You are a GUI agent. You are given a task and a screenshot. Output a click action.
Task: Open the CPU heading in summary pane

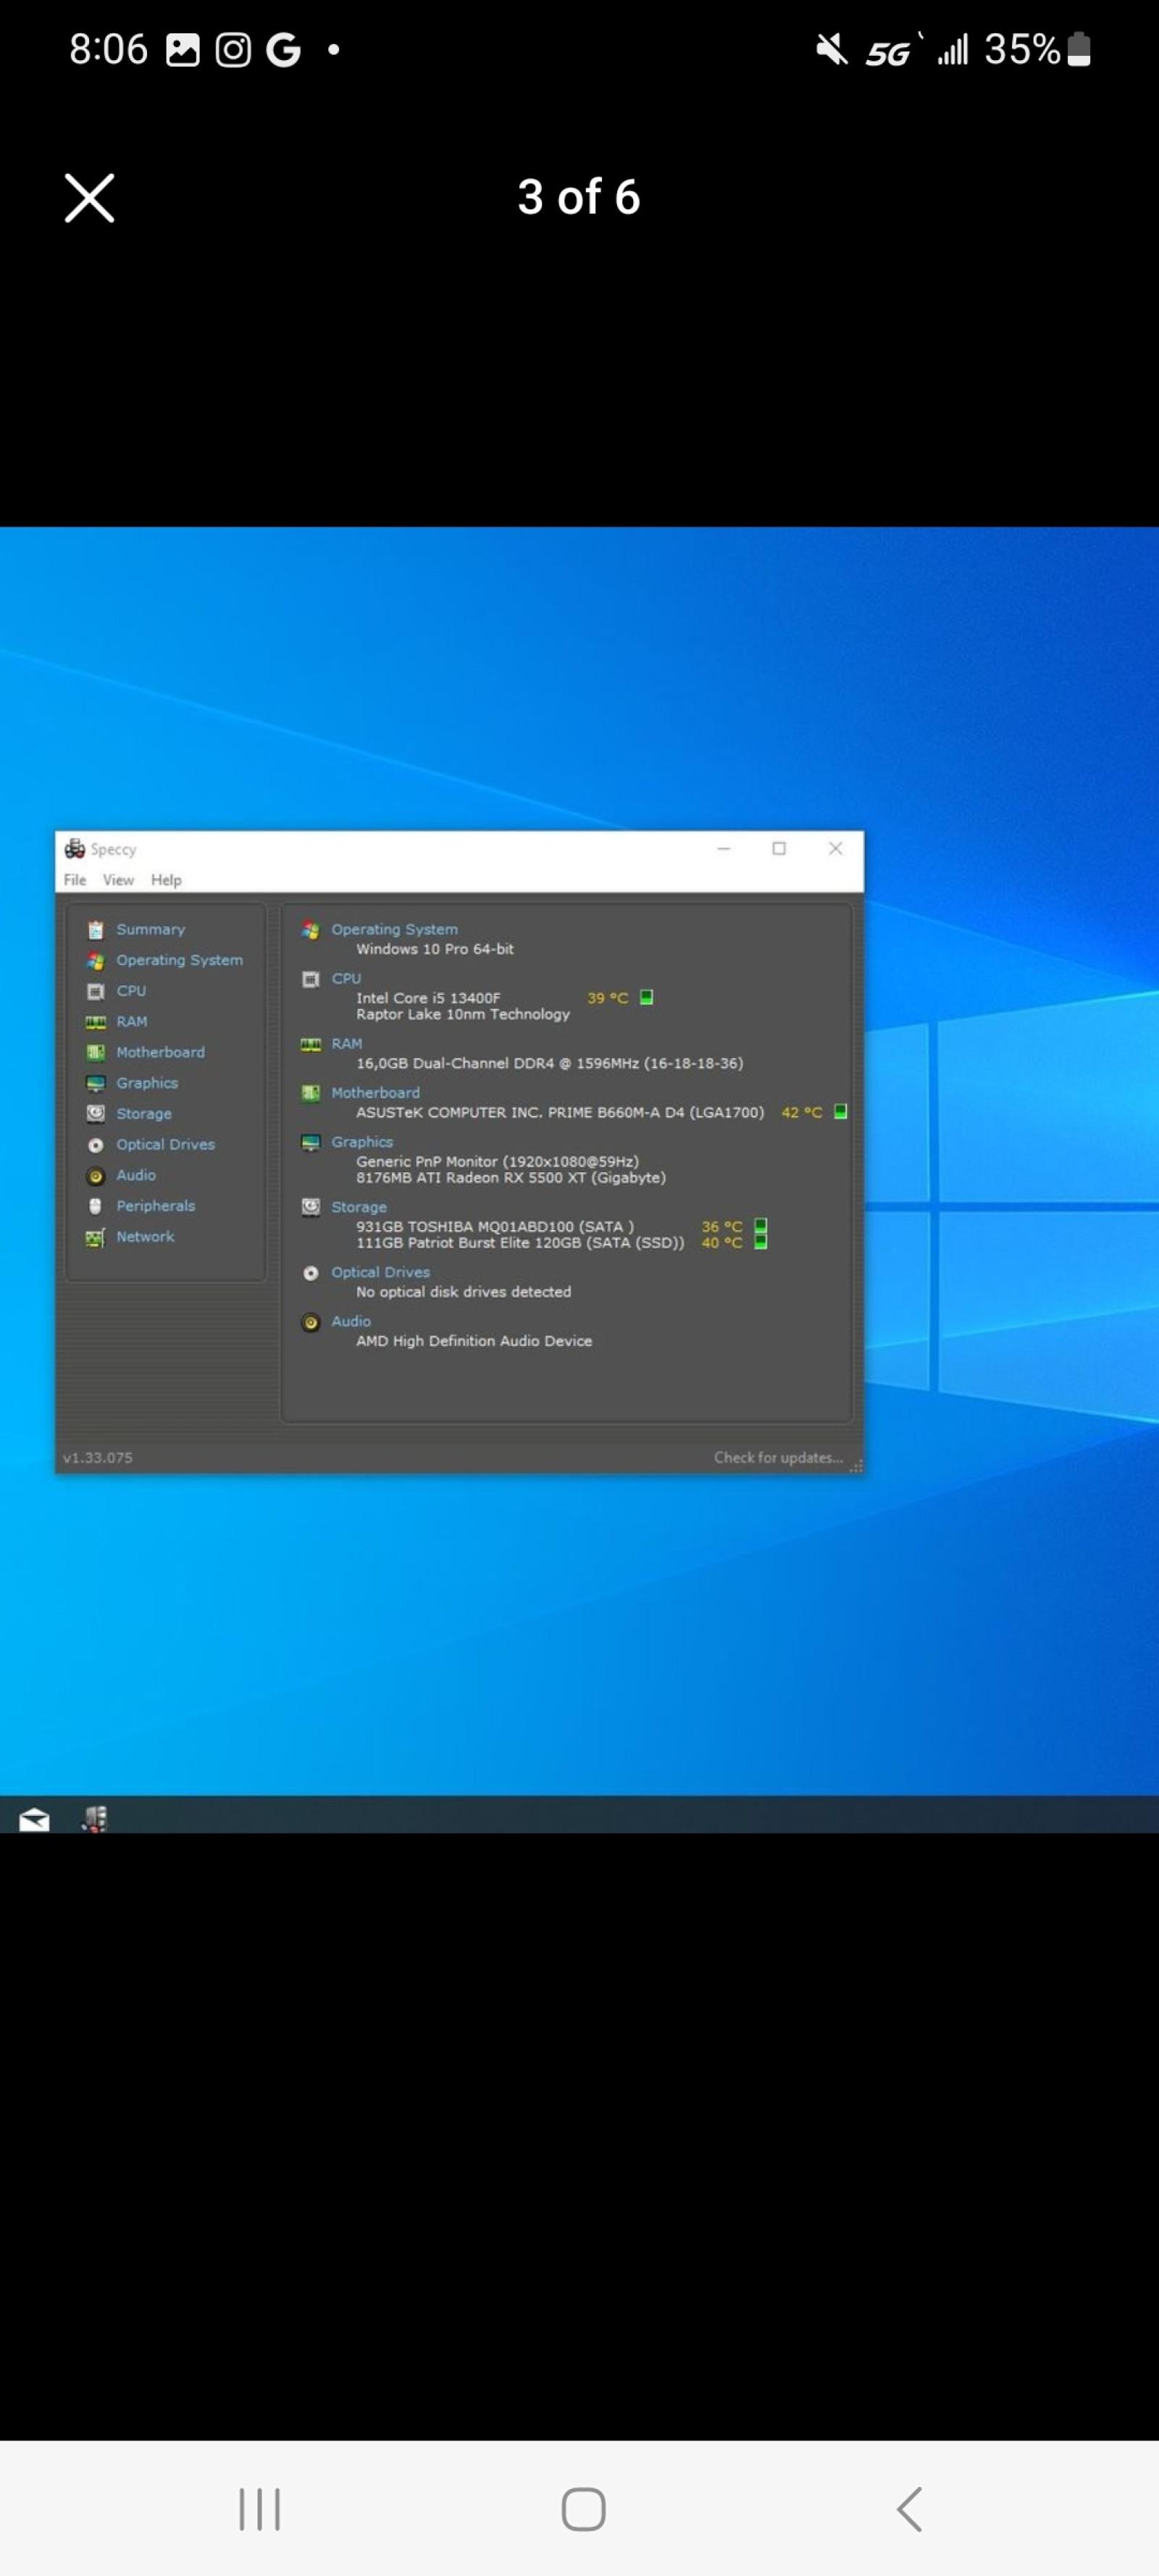click(x=346, y=978)
